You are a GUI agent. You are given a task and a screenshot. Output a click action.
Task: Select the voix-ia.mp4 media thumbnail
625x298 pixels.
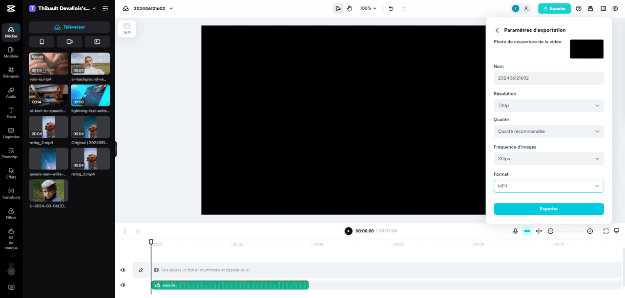coord(48,64)
